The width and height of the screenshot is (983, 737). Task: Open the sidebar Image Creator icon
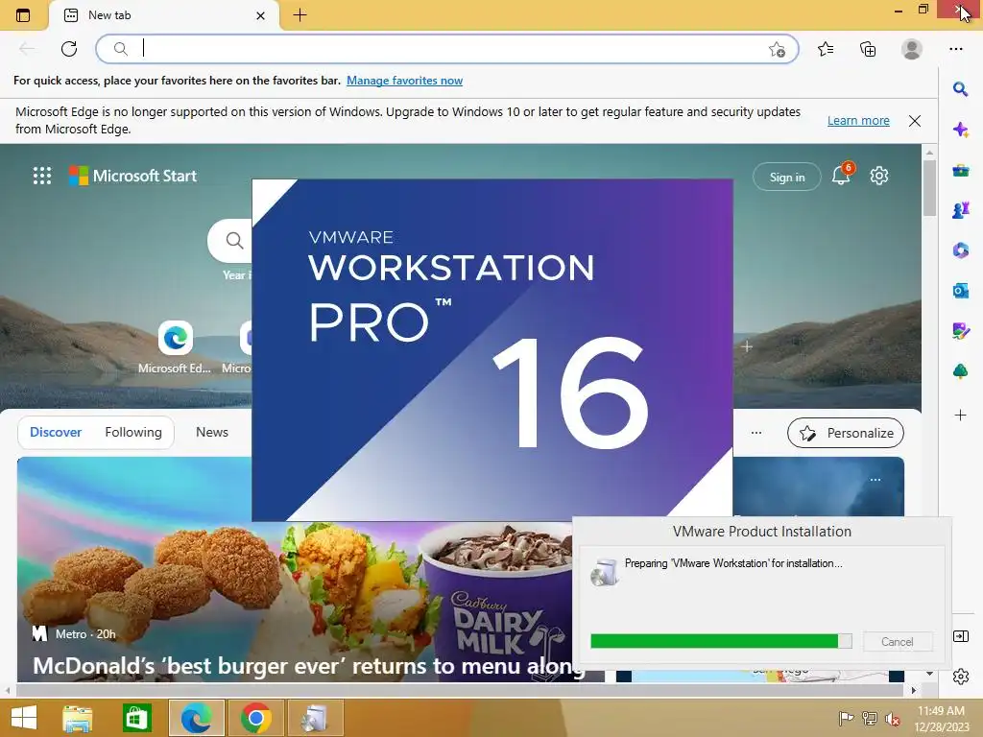(960, 331)
